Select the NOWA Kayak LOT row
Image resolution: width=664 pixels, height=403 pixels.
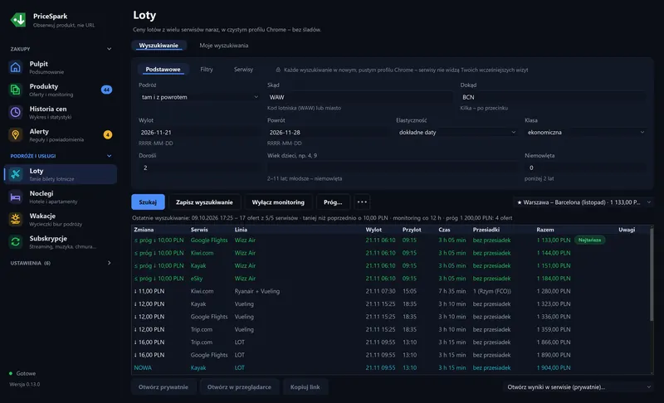[390, 368]
